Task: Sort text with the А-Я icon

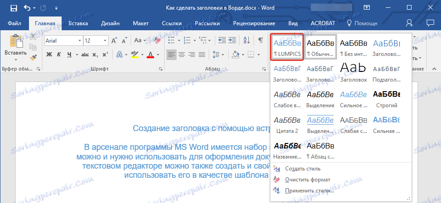Action: point(246,40)
